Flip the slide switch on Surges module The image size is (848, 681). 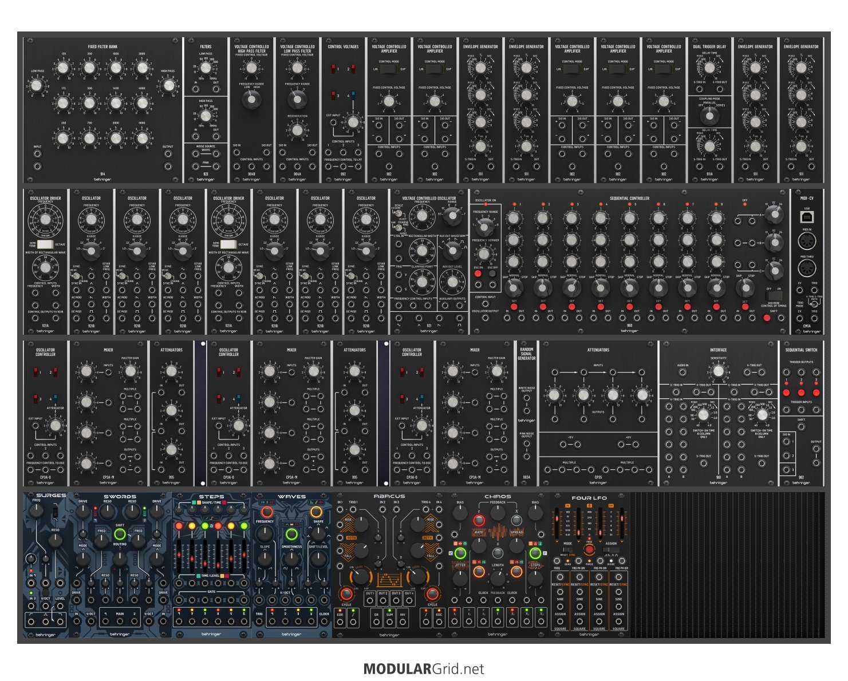pos(55,512)
